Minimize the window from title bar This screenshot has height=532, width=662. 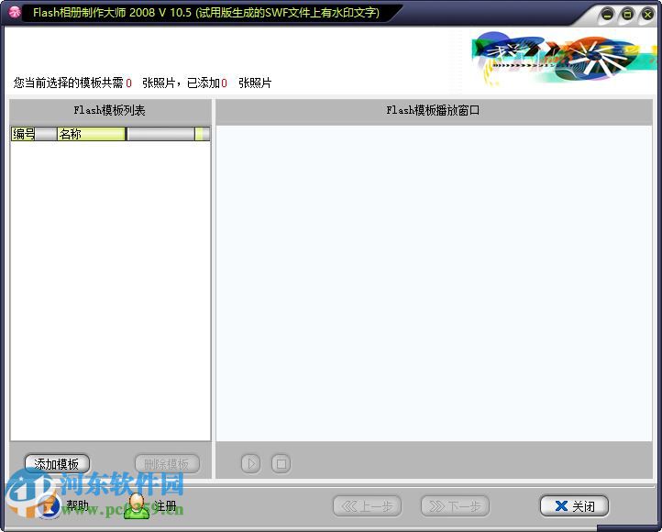pos(607,15)
